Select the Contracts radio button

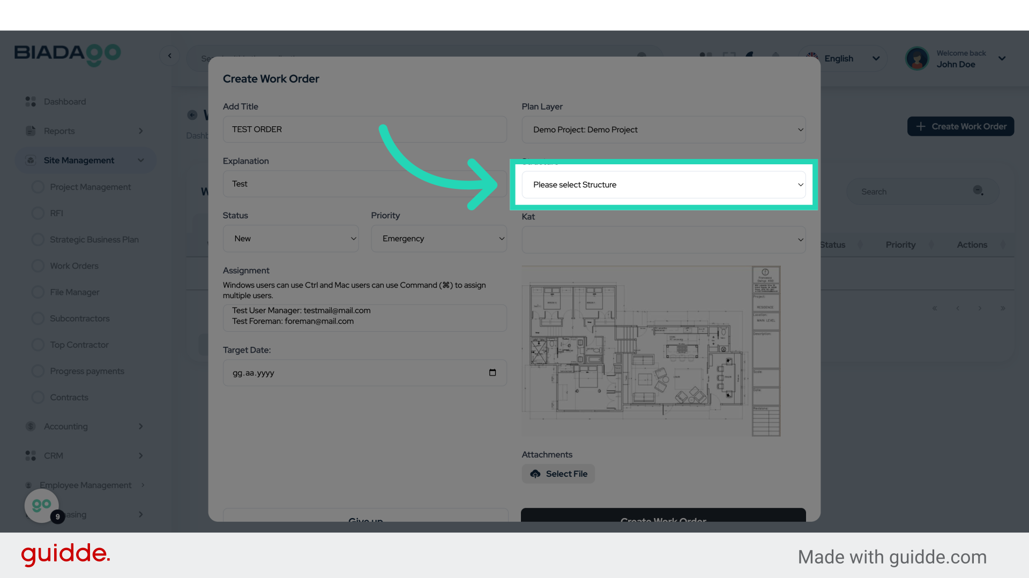point(38,397)
